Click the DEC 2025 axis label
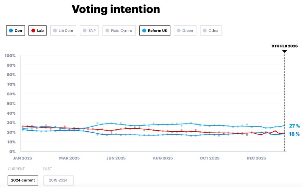Screen dimensions: 303x187 (x=256, y=158)
